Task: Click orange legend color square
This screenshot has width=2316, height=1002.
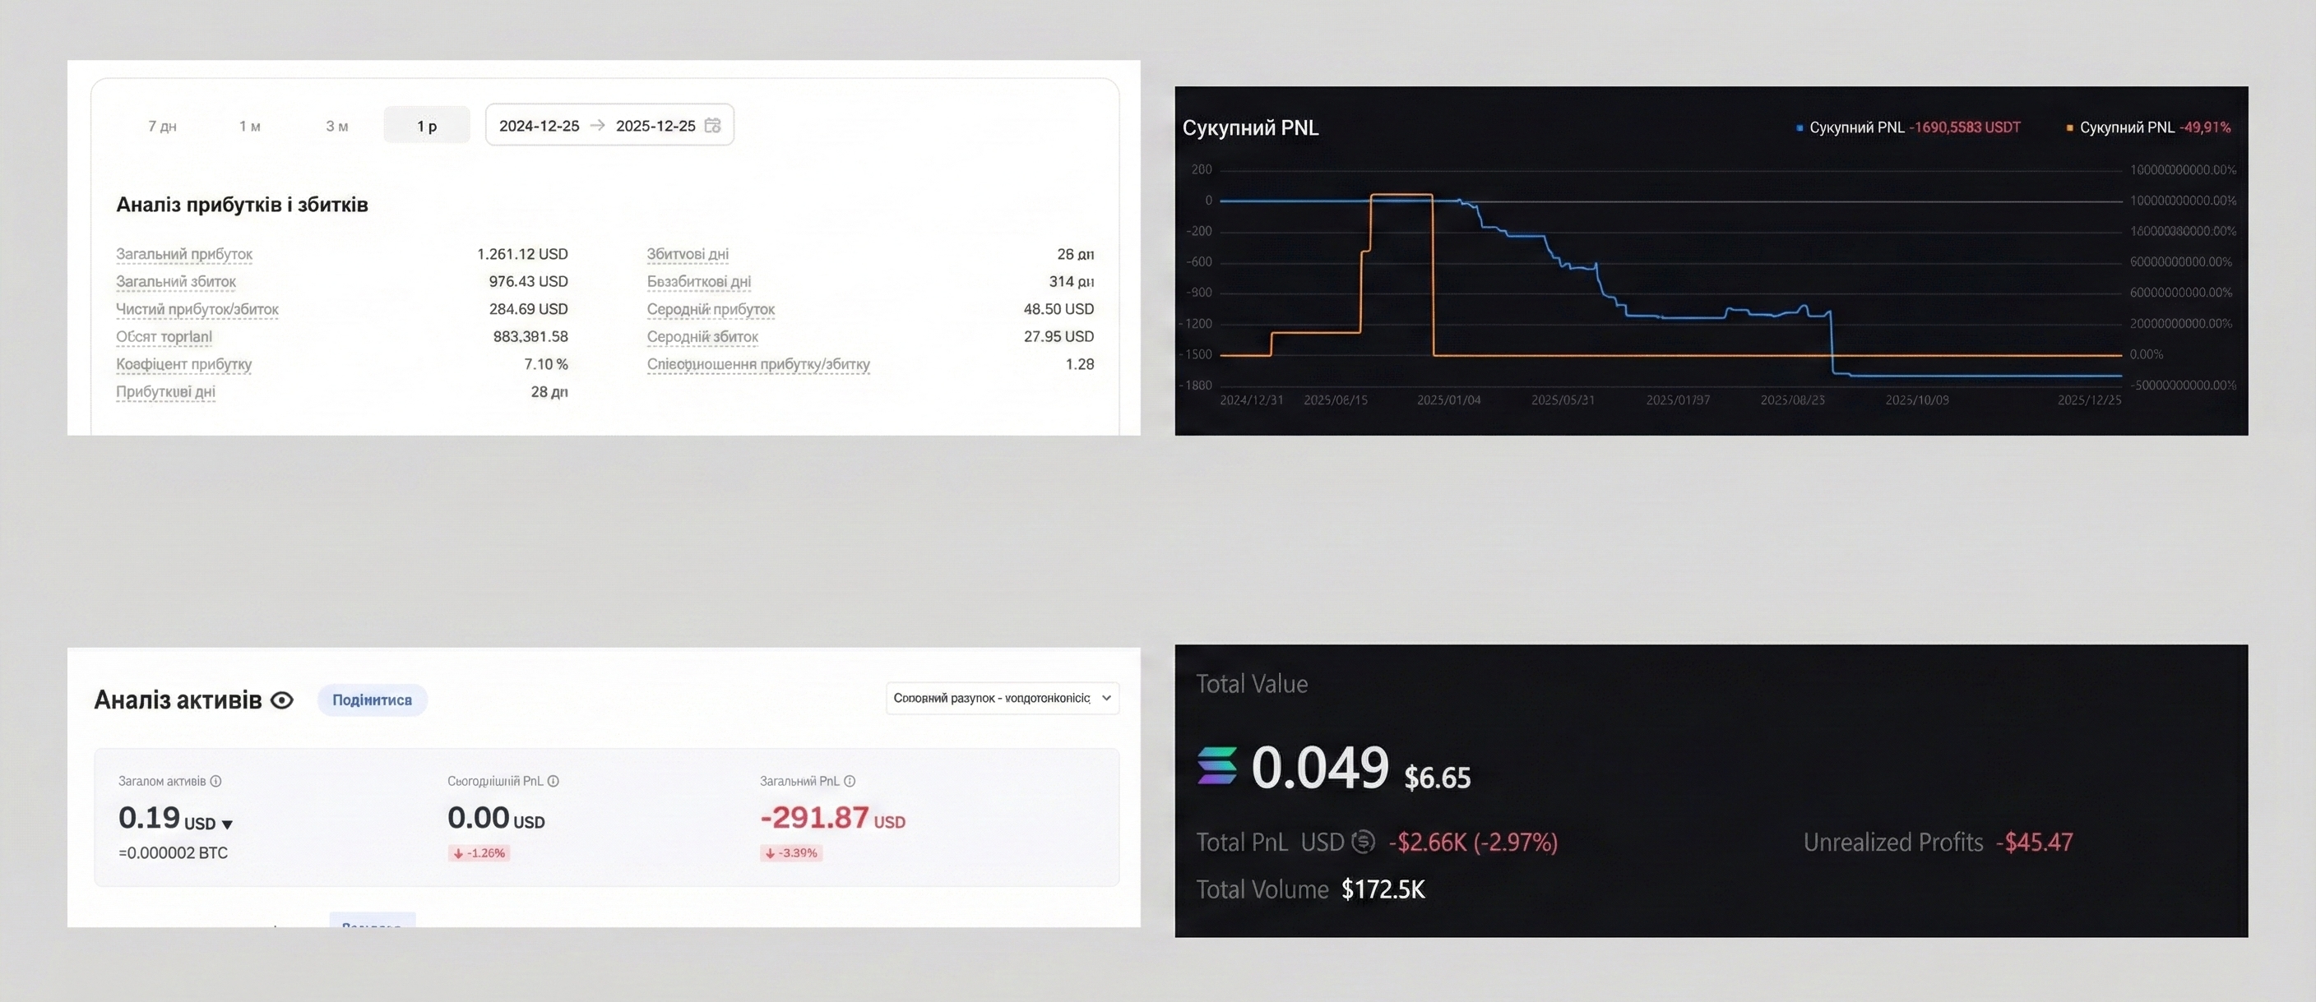Action: [x=2069, y=127]
